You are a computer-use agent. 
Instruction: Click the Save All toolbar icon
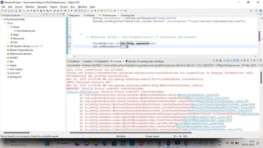pyautogui.click(x=12, y=11)
